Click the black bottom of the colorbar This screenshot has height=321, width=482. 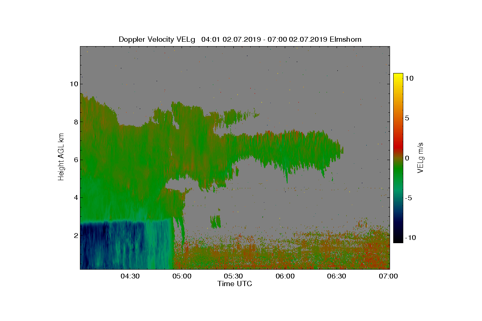398,239
